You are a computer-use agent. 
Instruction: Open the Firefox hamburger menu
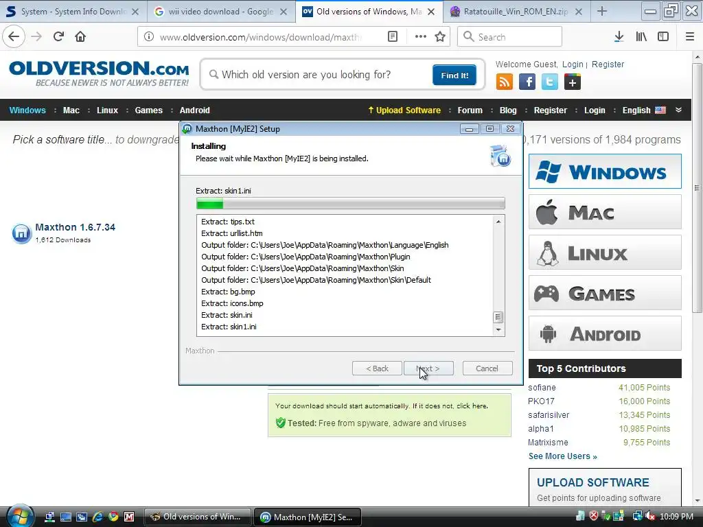pos(690,37)
